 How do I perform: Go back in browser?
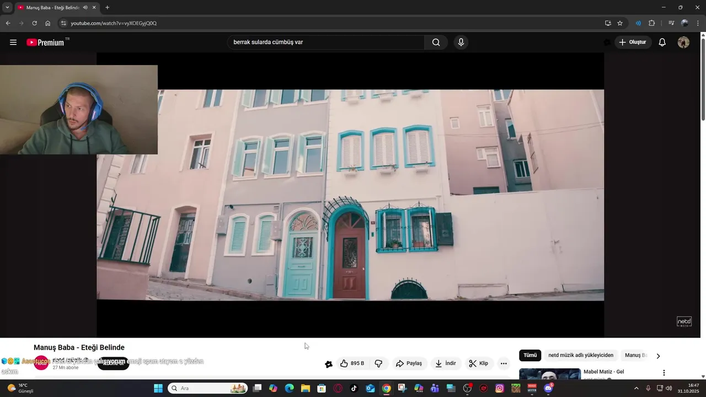pos(8,23)
